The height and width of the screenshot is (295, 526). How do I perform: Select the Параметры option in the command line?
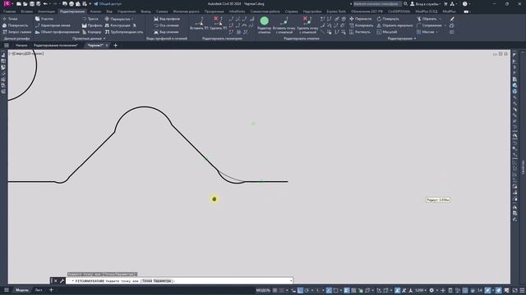[x=162, y=281]
